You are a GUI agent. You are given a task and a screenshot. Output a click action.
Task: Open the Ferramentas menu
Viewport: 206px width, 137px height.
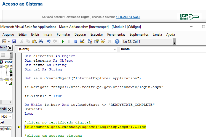coord(116,35)
